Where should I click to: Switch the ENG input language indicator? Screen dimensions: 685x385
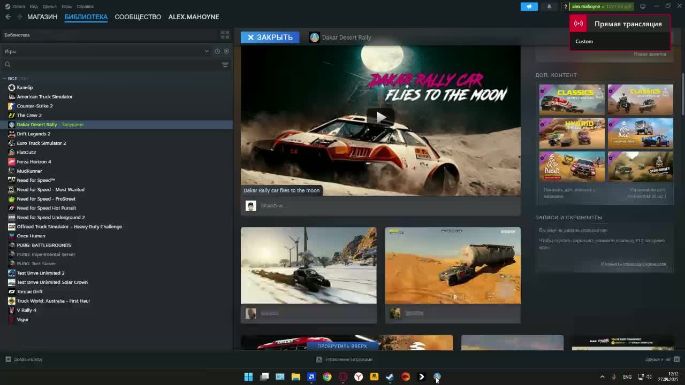627,377
